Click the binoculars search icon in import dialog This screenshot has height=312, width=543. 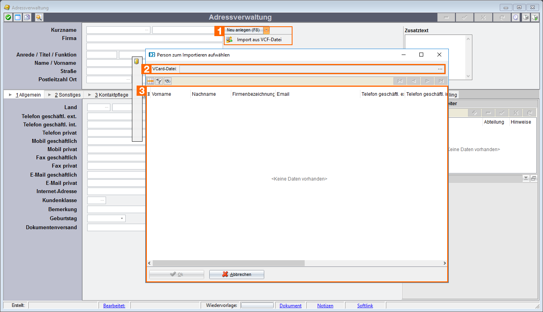pyautogui.click(x=168, y=81)
